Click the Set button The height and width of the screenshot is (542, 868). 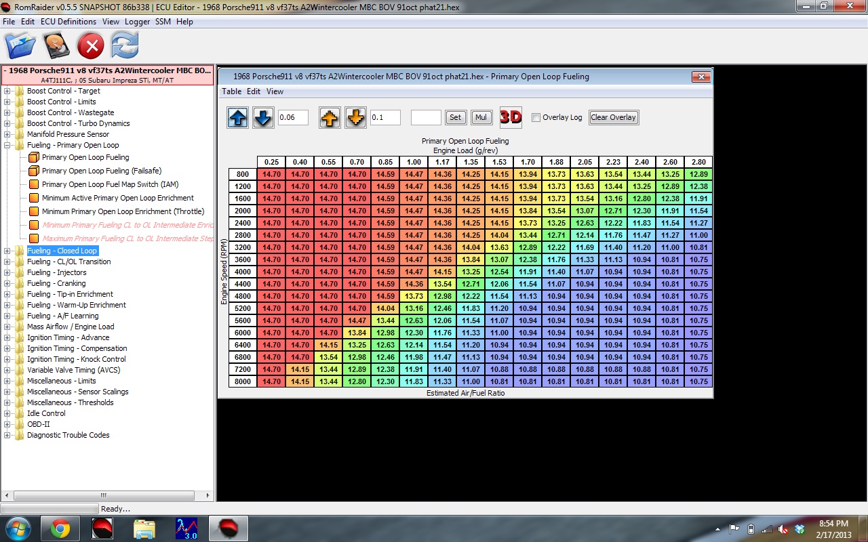tap(456, 117)
